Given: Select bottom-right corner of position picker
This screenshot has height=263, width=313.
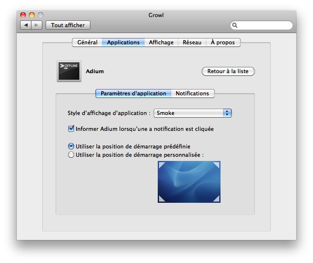Looking at the screenshot, I should (x=216, y=199).
